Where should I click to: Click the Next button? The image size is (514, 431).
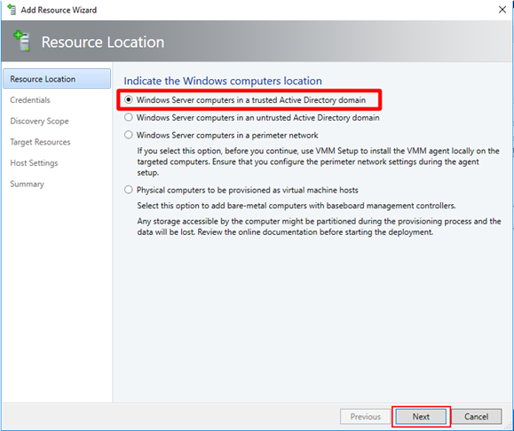[421, 417]
